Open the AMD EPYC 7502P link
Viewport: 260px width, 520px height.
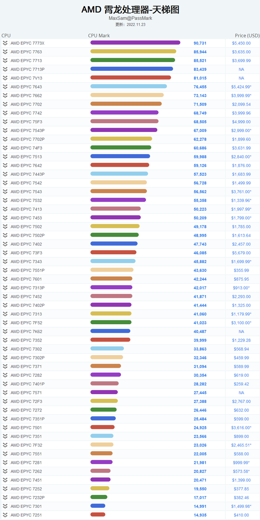tap(27, 235)
